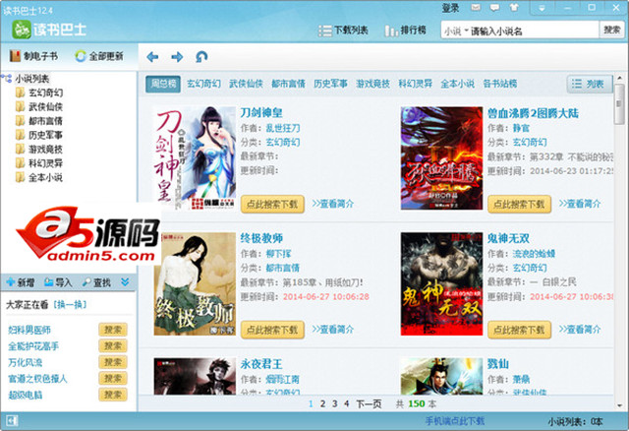Refresh the page with the reload icon
This screenshot has height=431, width=629.
201,57
